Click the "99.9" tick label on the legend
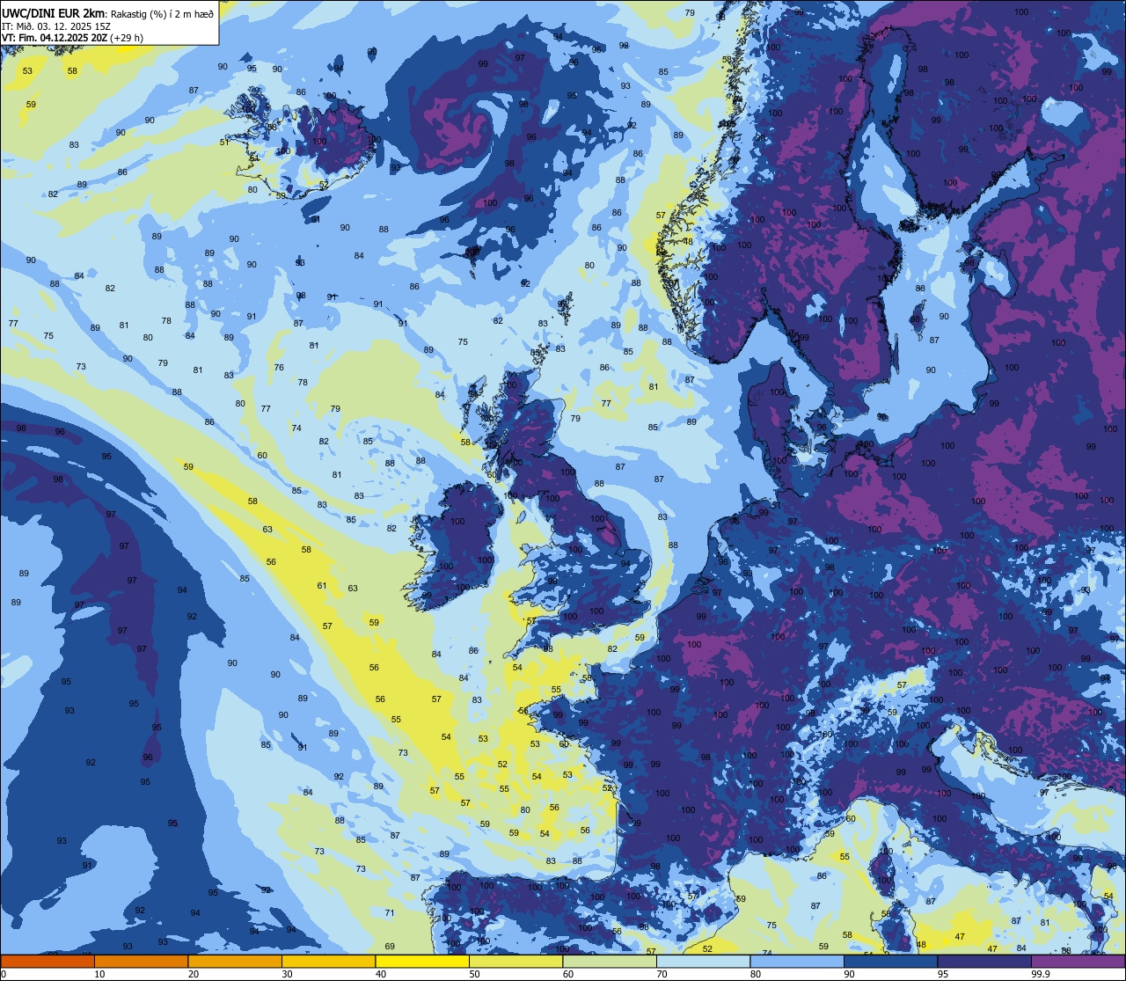Viewport: 1126px width, 981px height. point(1042,974)
